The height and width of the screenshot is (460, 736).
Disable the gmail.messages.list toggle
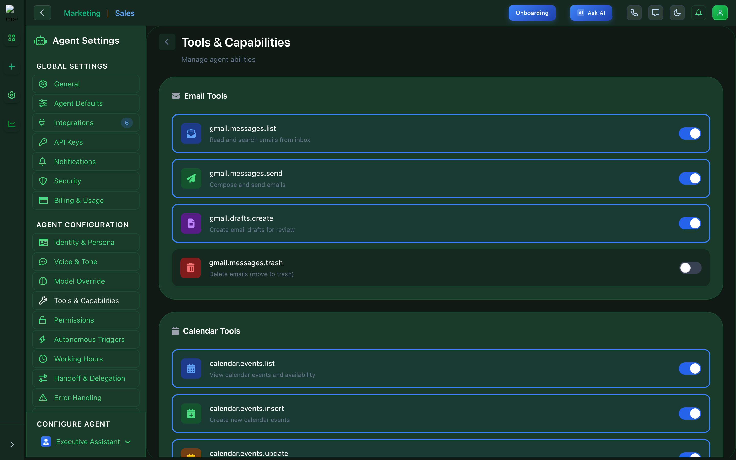tap(690, 133)
